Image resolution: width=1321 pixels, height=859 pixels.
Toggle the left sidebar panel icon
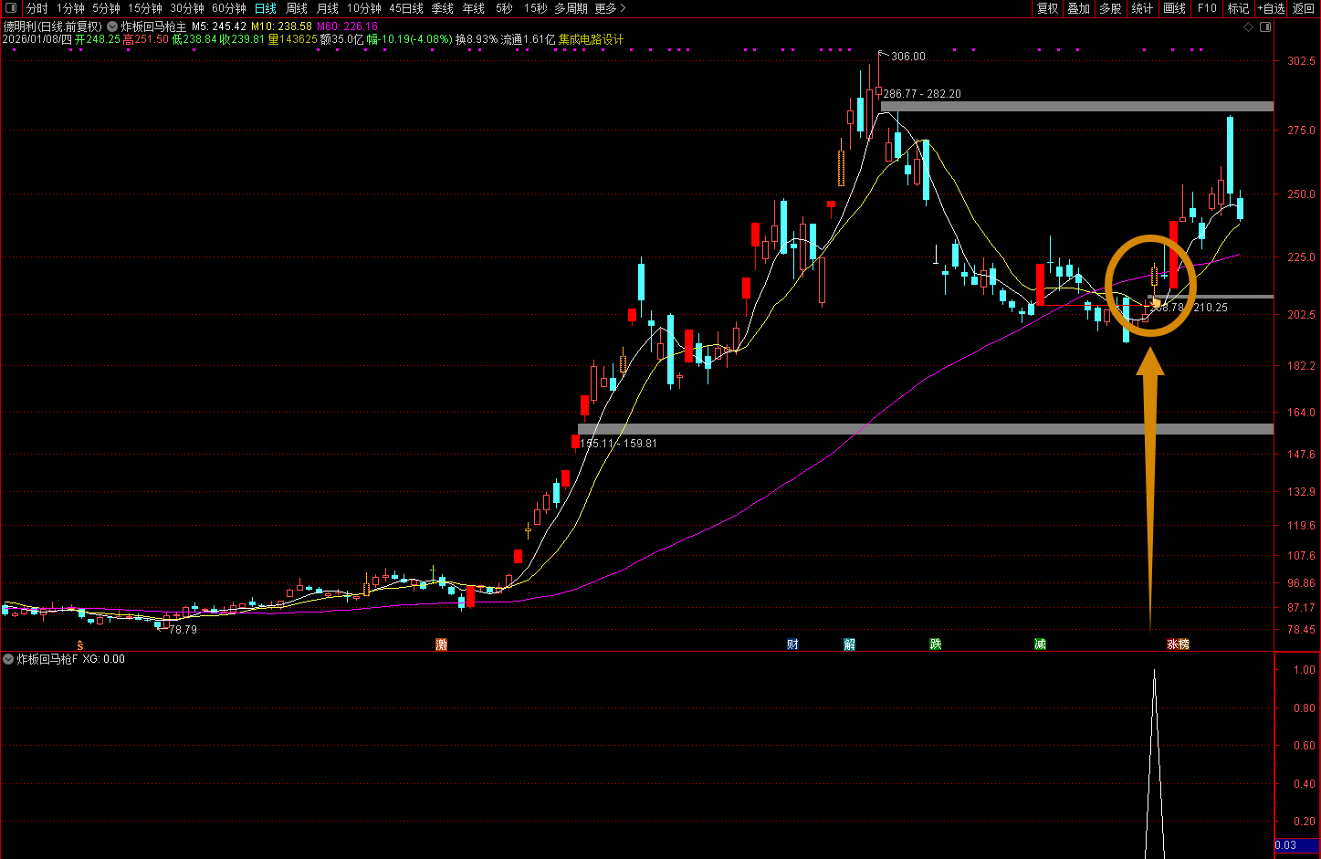[x=11, y=8]
